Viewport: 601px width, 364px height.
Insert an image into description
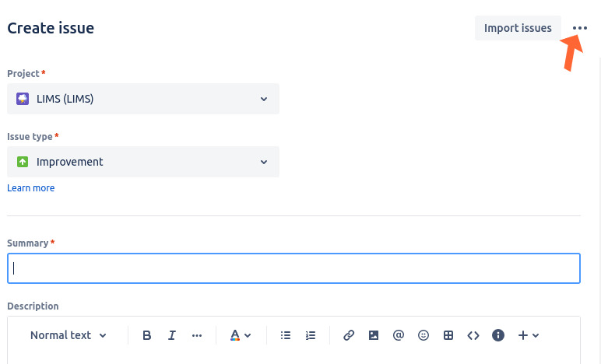pos(374,335)
